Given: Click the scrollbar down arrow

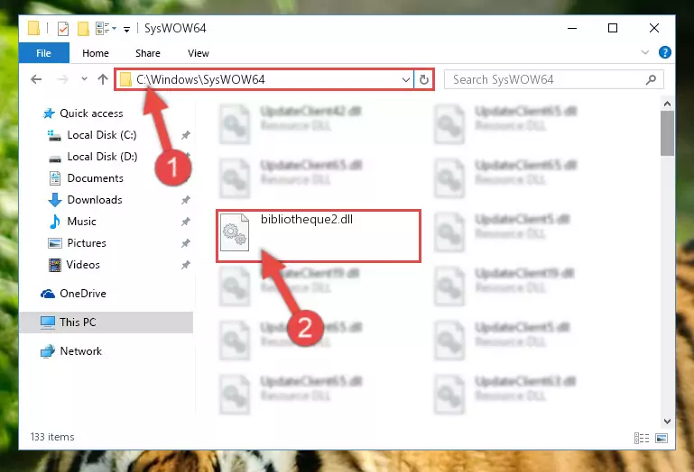Looking at the screenshot, I should click(x=667, y=422).
